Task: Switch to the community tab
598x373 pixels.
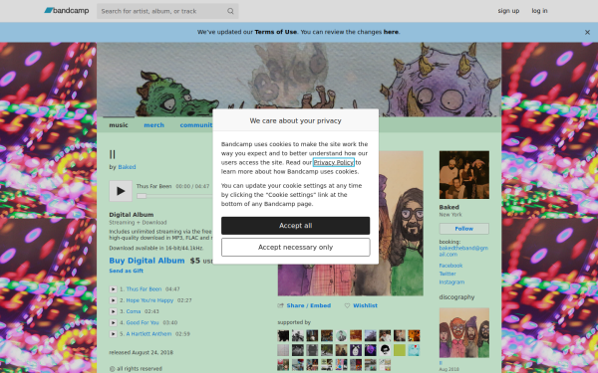Action: pos(196,125)
